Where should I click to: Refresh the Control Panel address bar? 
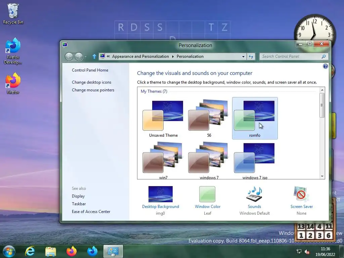(251, 56)
